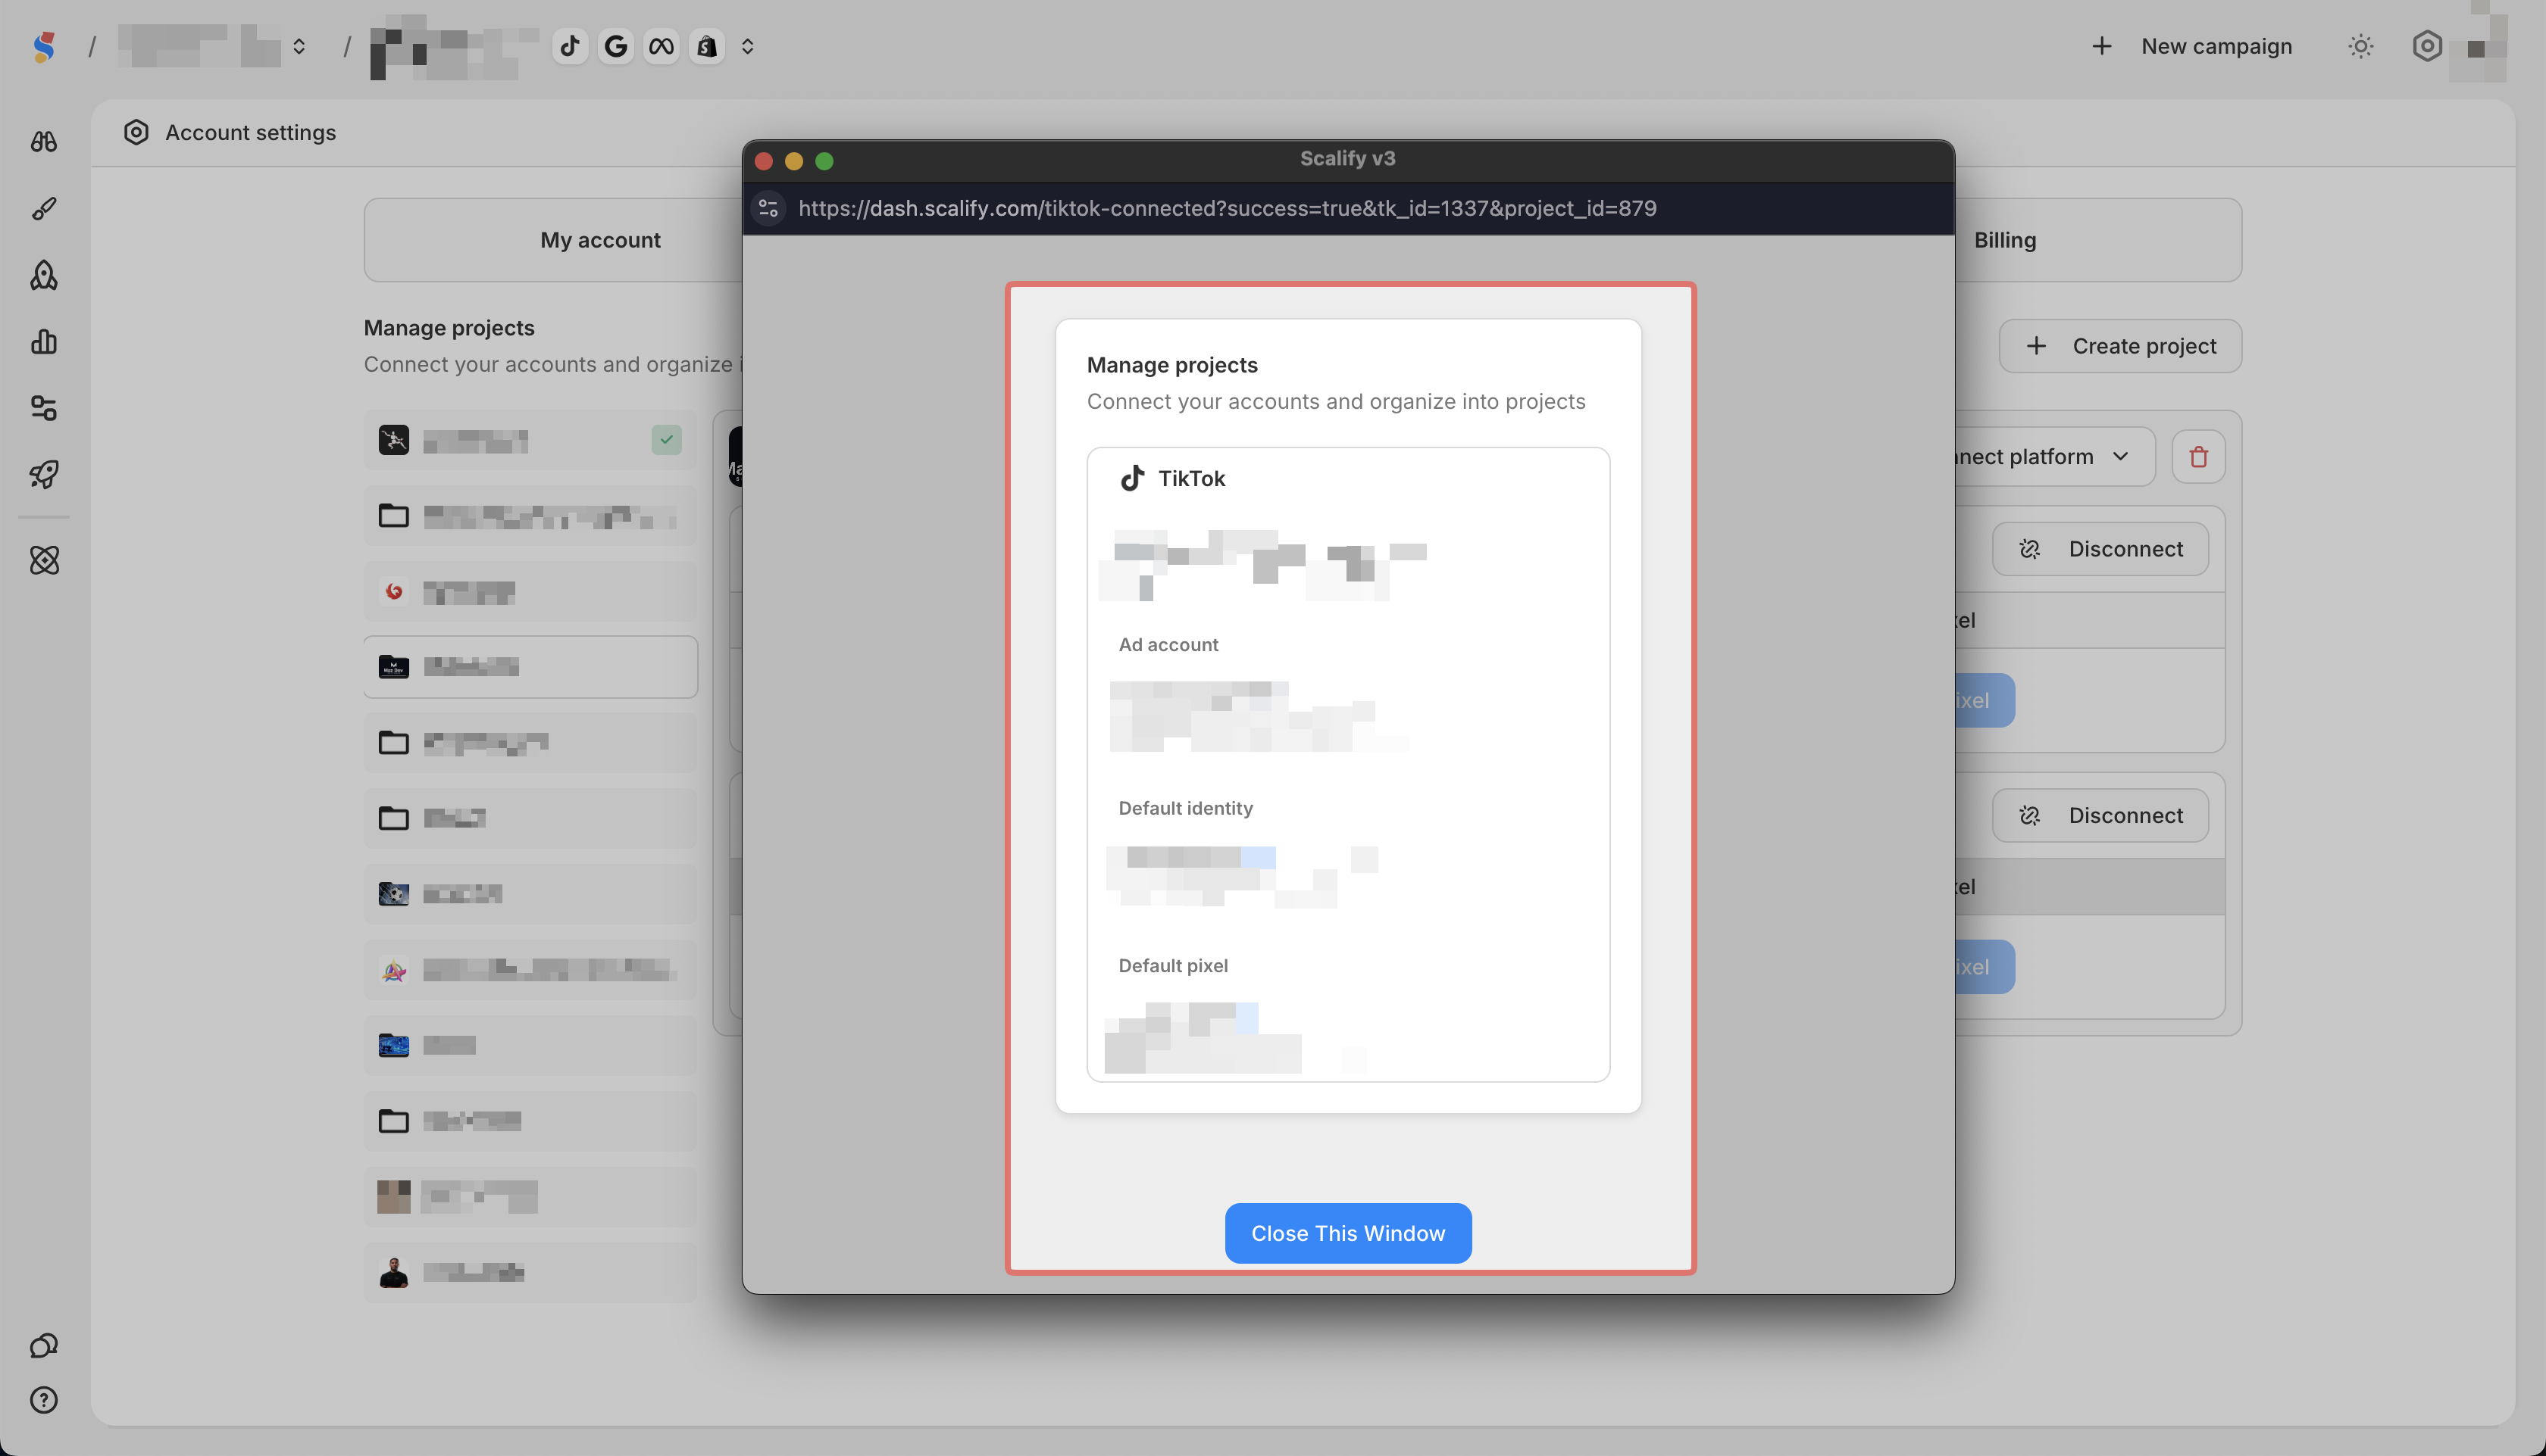
Task: Click the first Disconnect button
Action: click(x=2100, y=549)
